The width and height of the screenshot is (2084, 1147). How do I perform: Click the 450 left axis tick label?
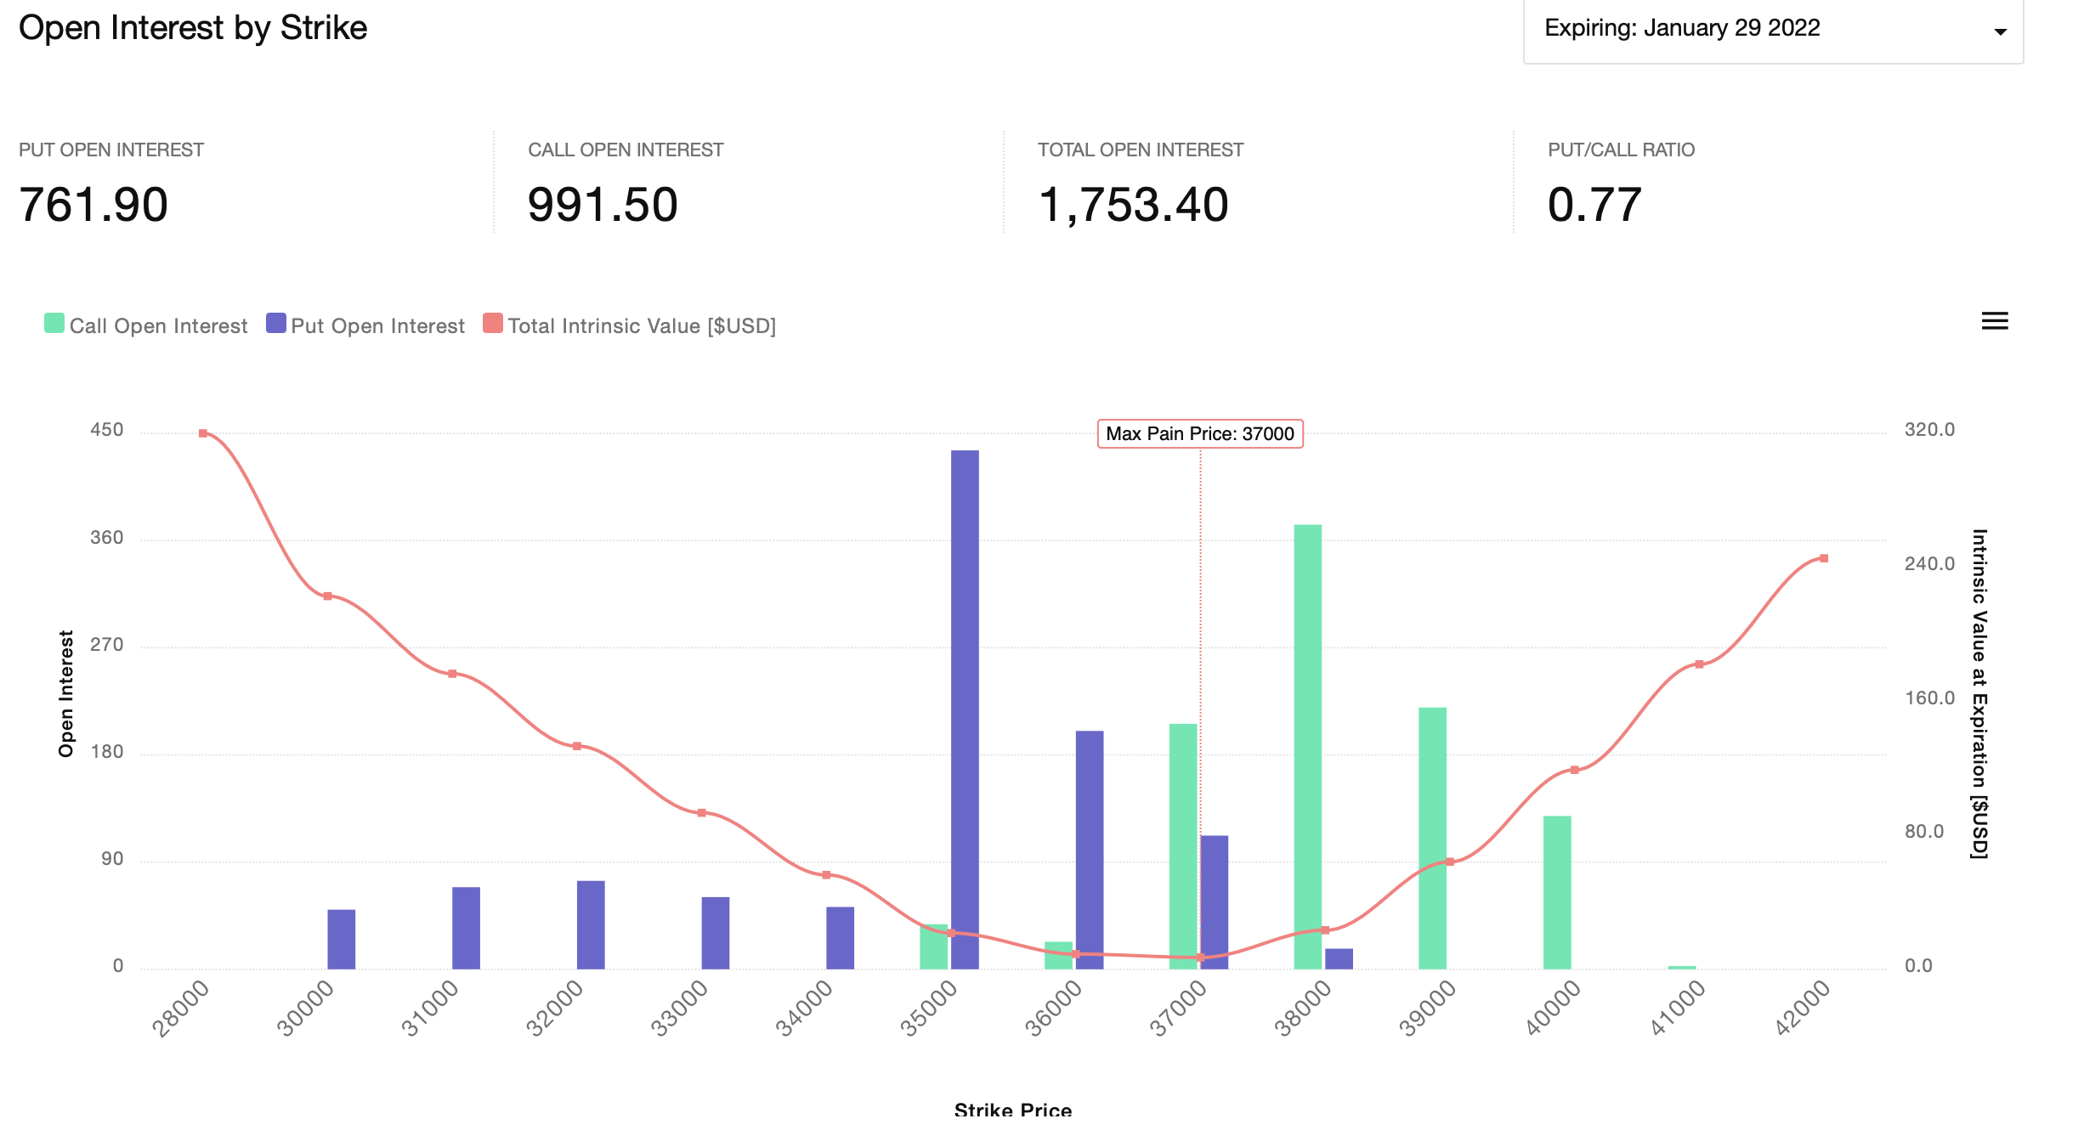tap(107, 430)
